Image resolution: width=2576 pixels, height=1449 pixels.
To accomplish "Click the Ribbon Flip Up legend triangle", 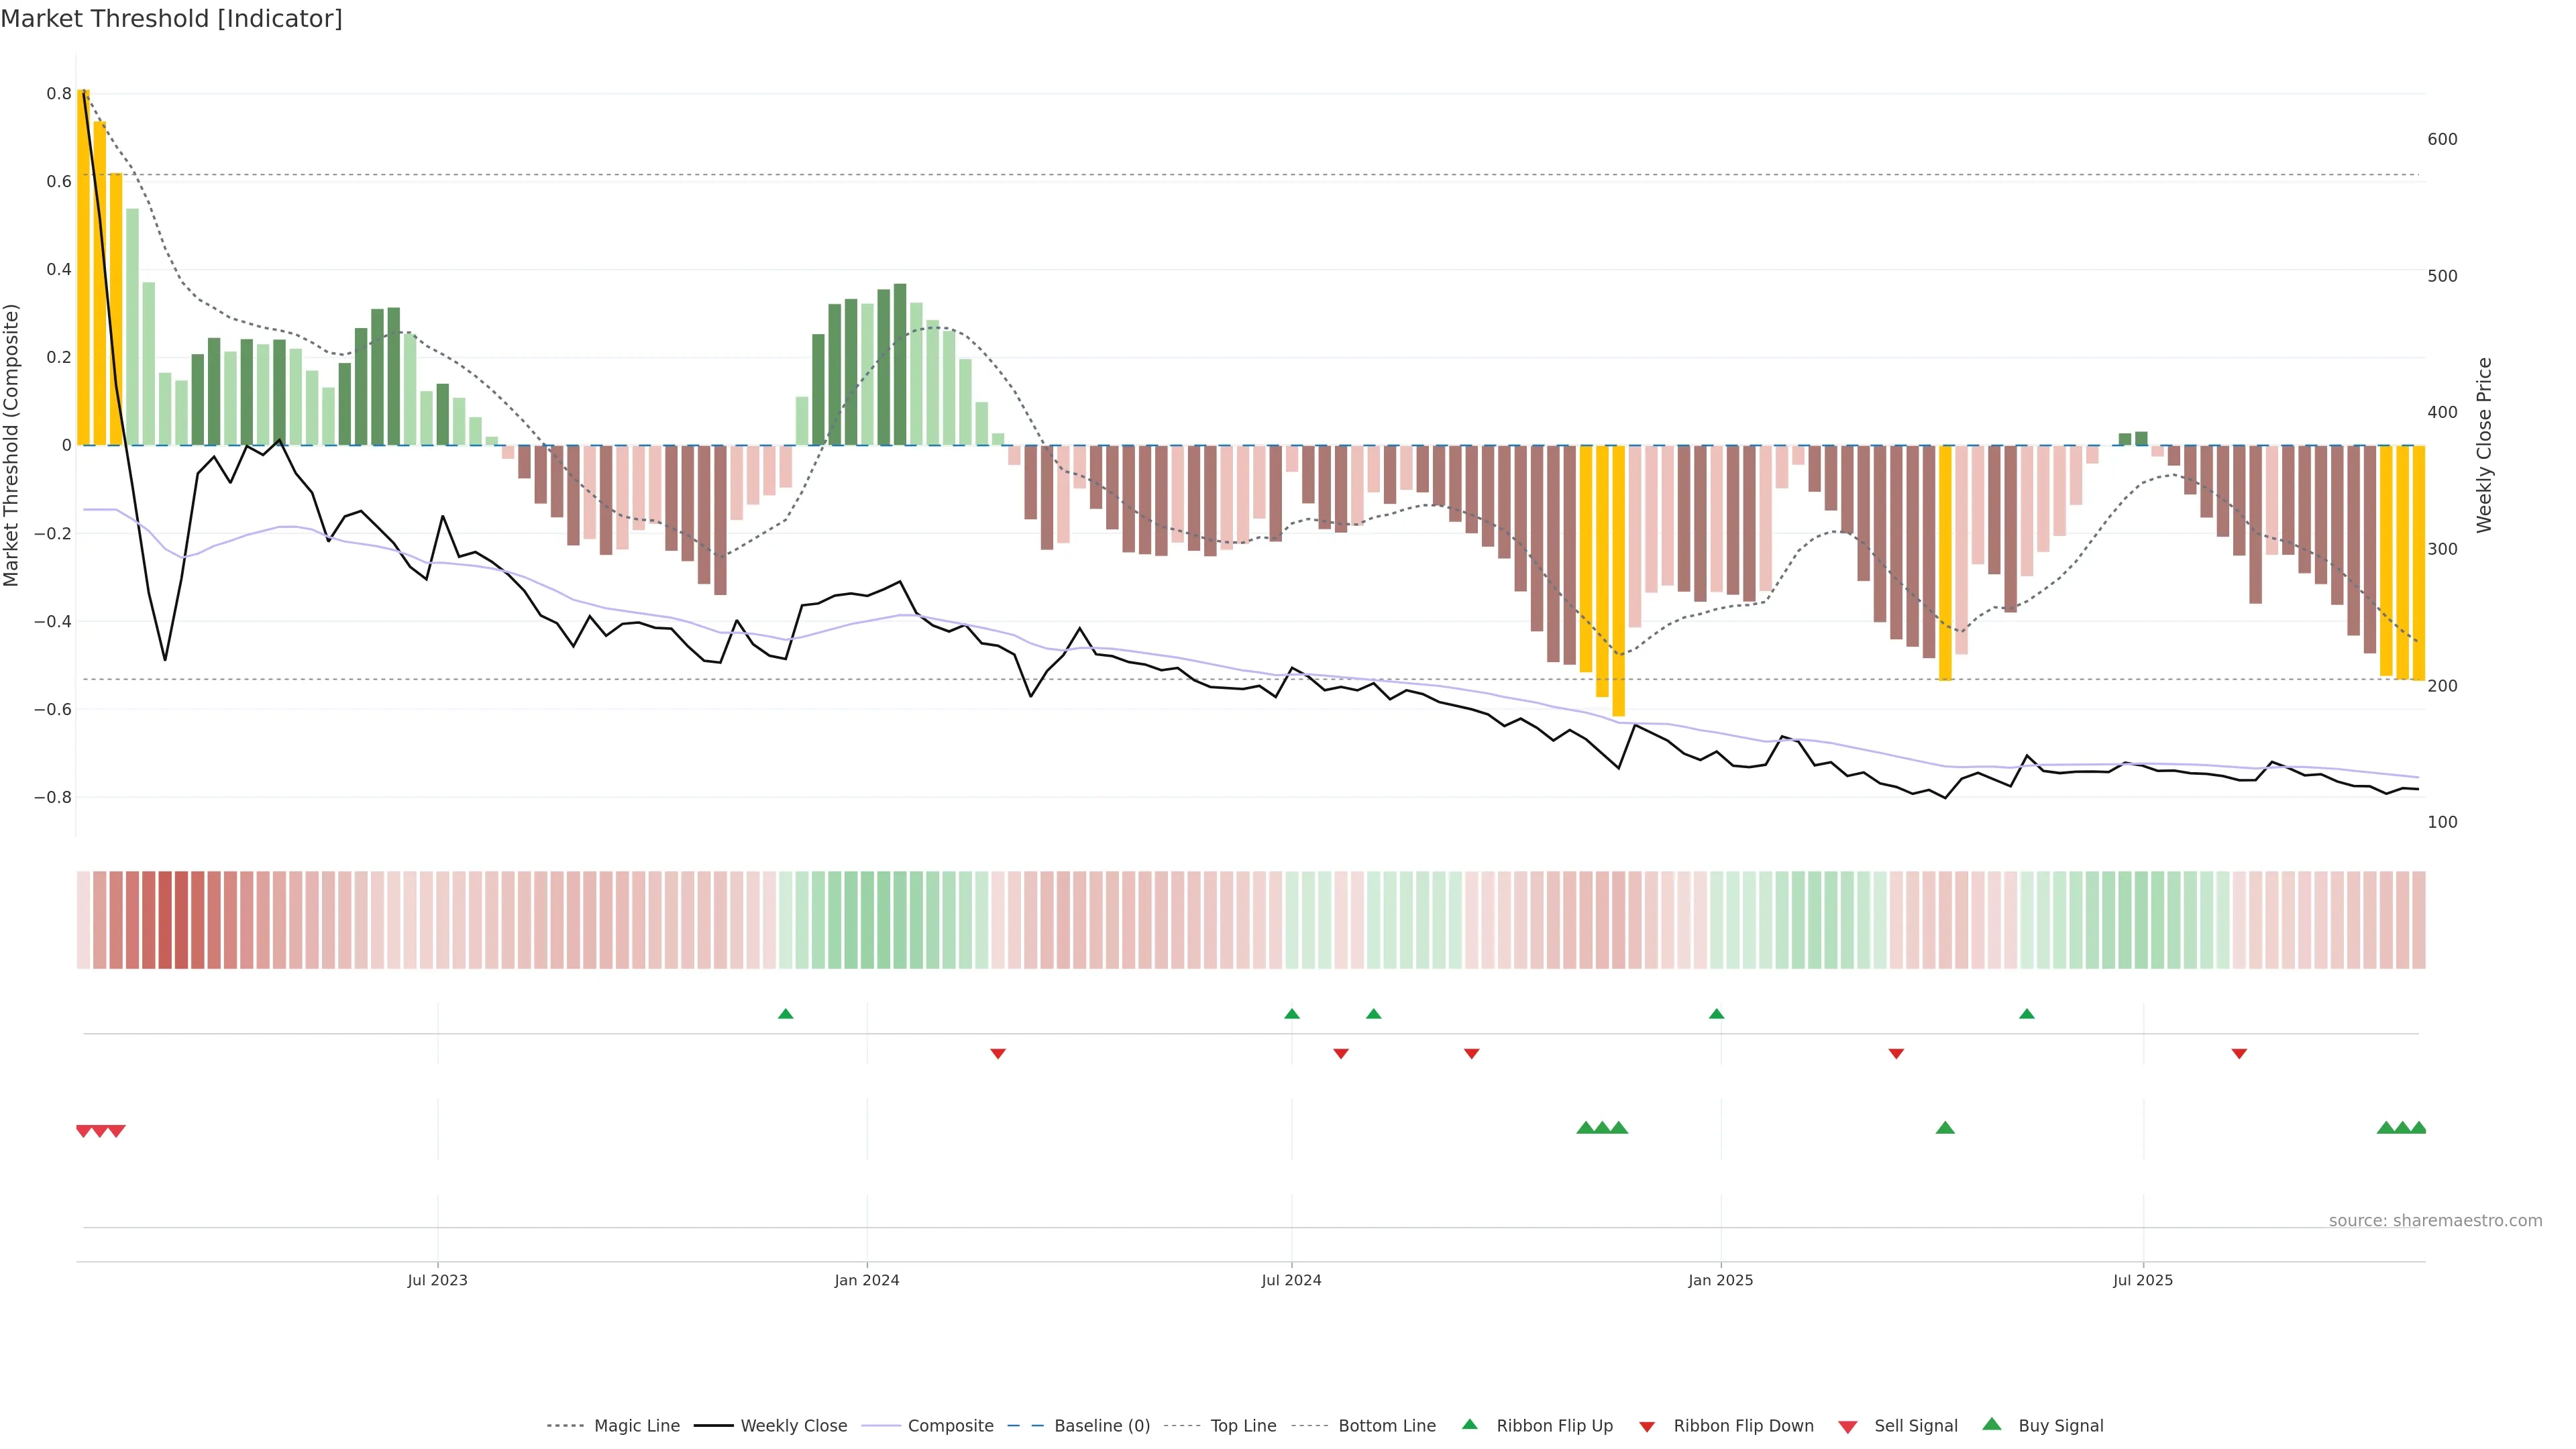I will coord(1469,1424).
